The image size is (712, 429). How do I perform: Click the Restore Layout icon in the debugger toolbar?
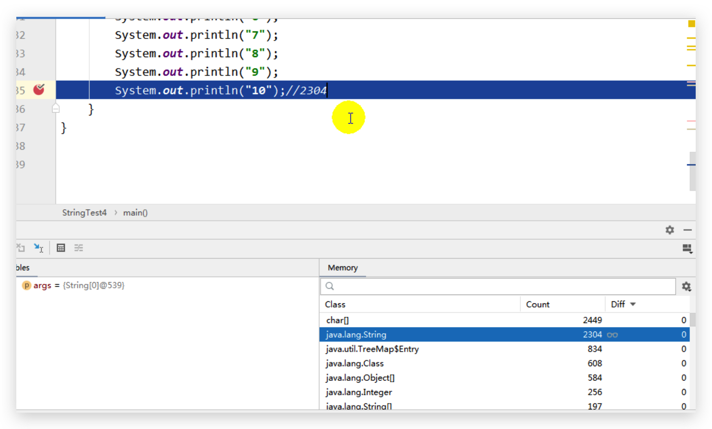(x=687, y=248)
